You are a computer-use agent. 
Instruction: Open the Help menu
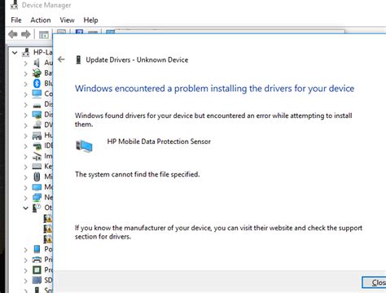pyautogui.click(x=90, y=20)
